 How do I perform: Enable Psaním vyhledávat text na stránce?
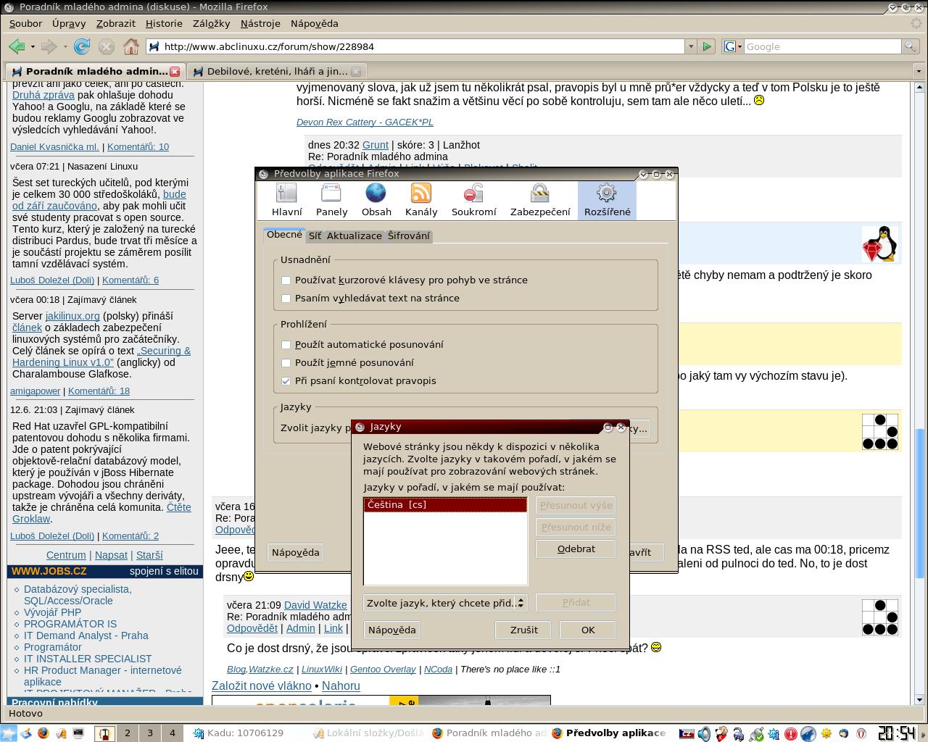(286, 298)
